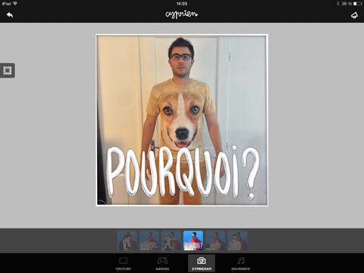Pick the last overlay thumbnail

coord(237,240)
